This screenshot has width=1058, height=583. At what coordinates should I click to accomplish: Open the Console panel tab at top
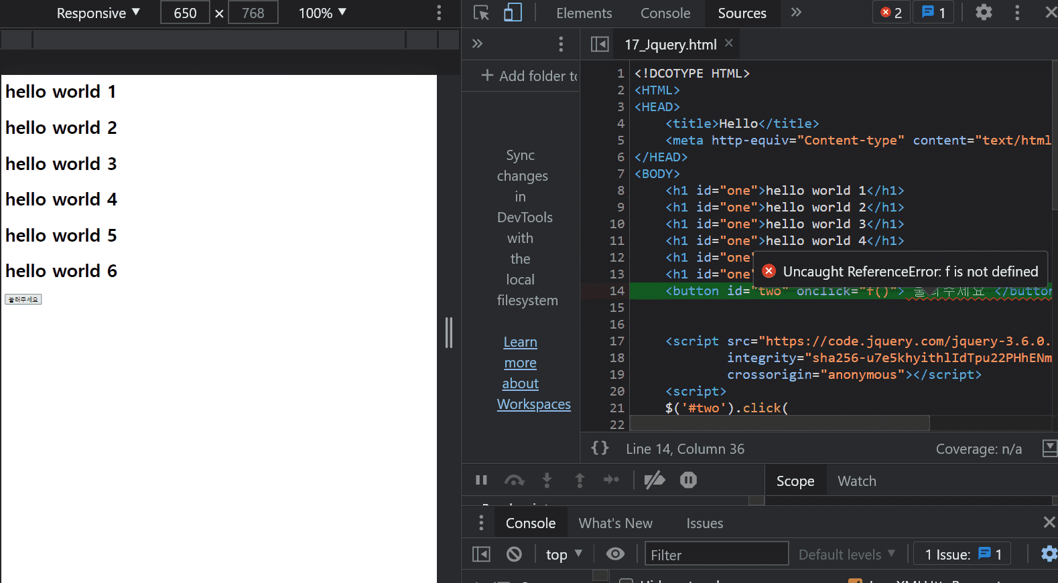[x=665, y=13]
